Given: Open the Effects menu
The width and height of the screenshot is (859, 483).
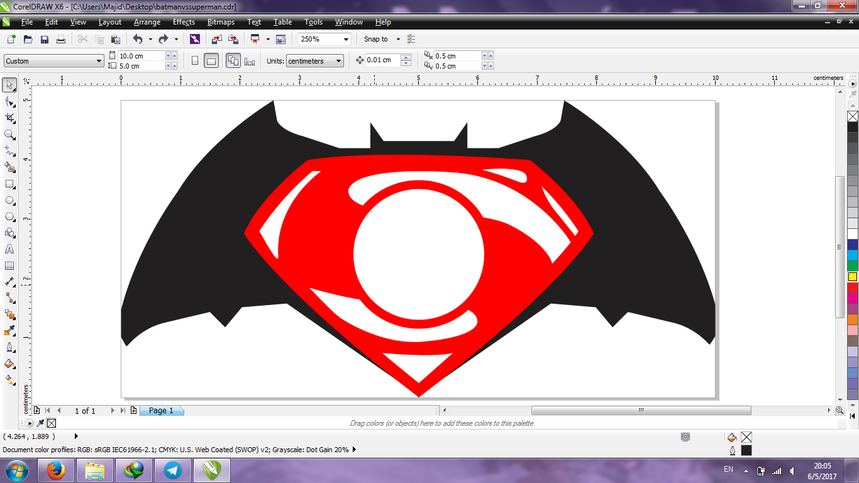Looking at the screenshot, I should pyautogui.click(x=184, y=22).
